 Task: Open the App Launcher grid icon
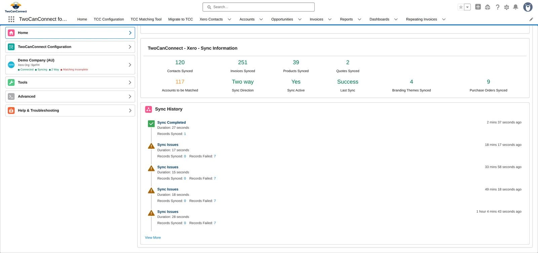click(x=11, y=19)
